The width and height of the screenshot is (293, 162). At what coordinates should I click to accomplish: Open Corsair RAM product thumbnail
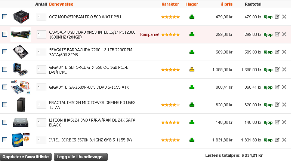coord(21,34)
